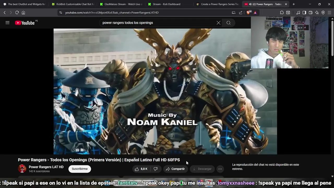Open Brave VPN shield icon
Image resolution: width=334 pixels, height=188 pixels.
click(x=323, y=13)
